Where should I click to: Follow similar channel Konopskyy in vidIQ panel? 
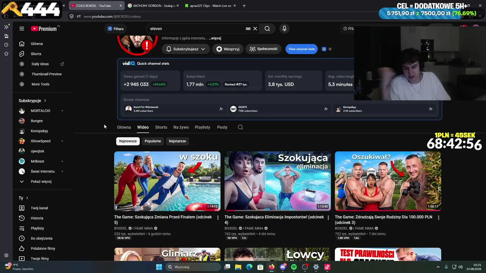click(x=431, y=109)
